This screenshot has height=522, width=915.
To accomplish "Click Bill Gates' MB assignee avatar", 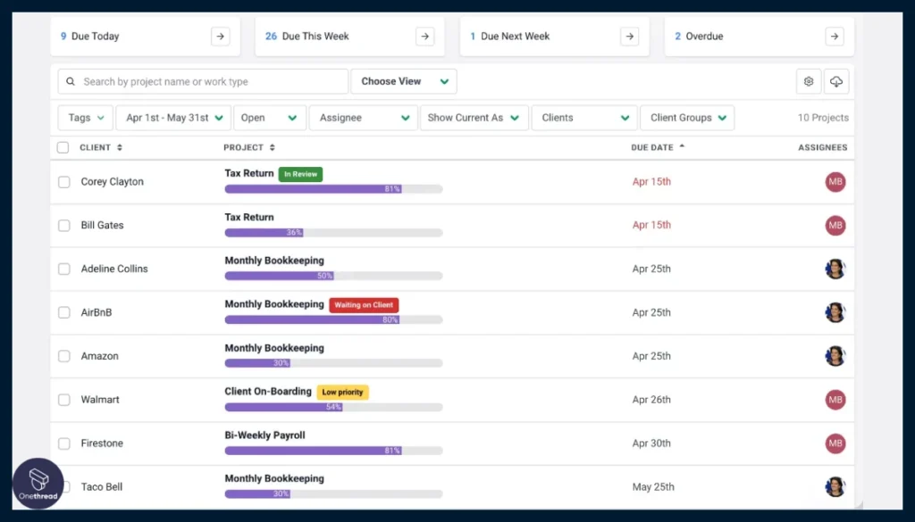I will [835, 226].
